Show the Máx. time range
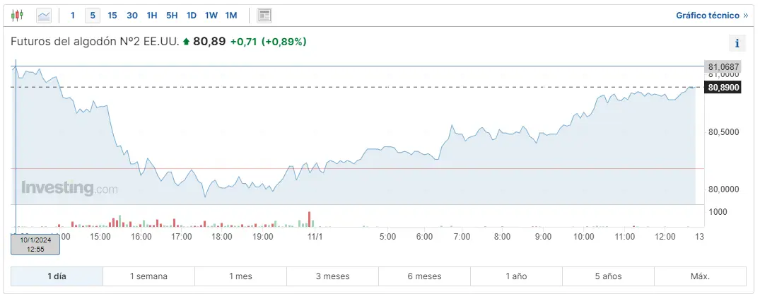760x299 pixels. coord(700,276)
